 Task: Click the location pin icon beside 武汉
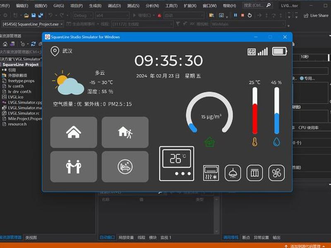click(x=55, y=51)
